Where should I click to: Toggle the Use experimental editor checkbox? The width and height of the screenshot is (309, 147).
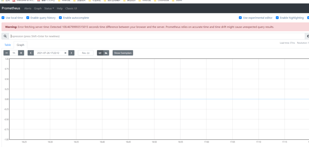[240, 18]
